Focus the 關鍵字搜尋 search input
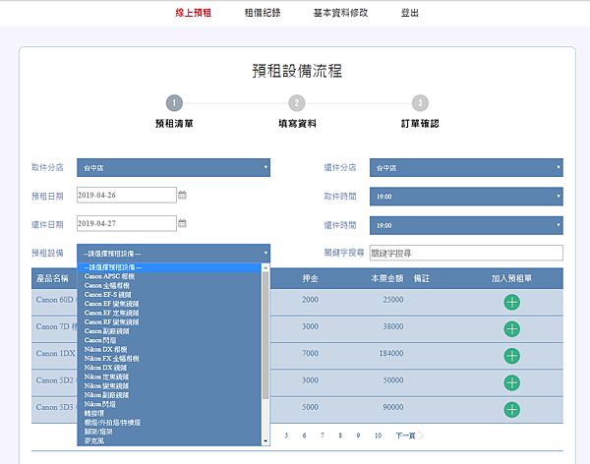 coord(466,253)
